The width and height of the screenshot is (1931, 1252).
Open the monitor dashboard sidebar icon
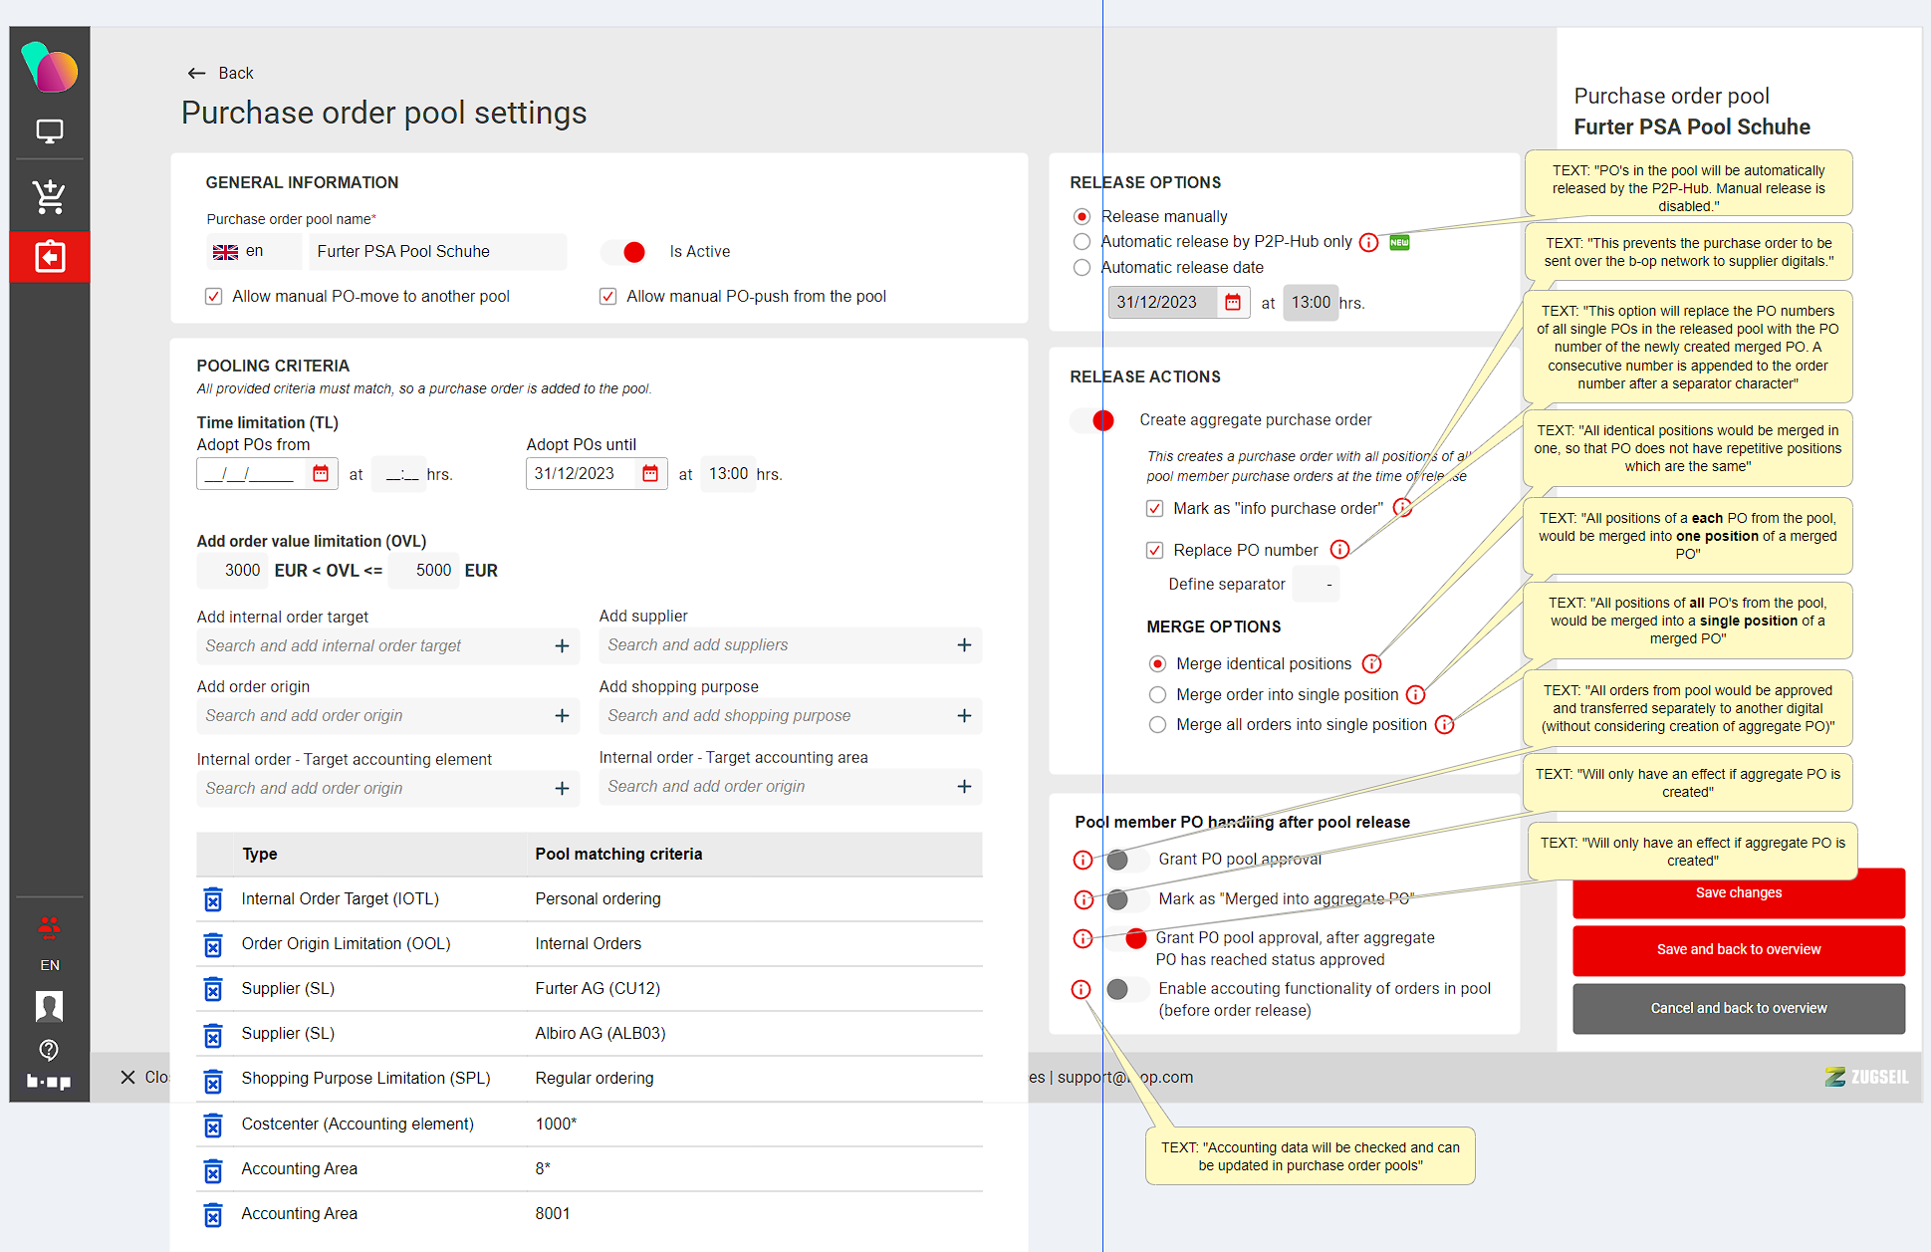click(49, 131)
